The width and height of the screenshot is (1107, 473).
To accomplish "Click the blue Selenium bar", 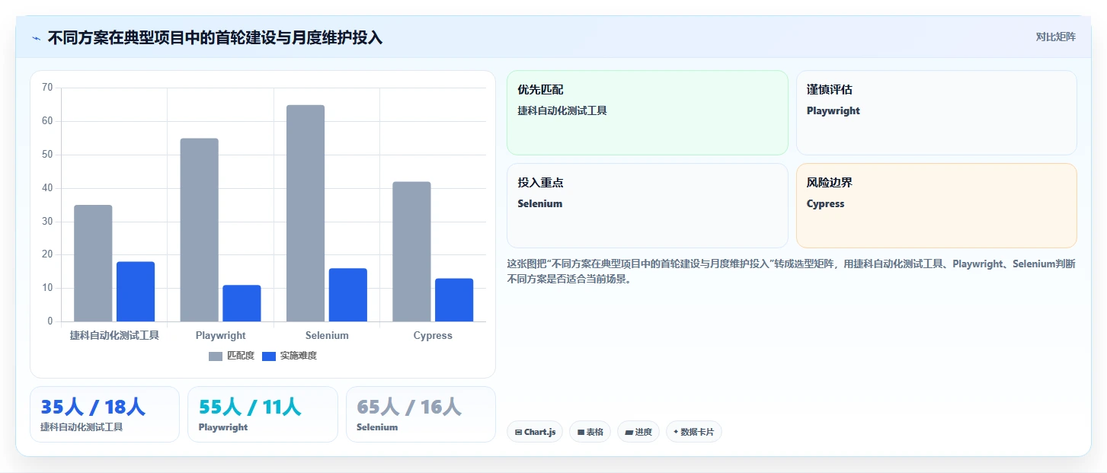I will coord(348,295).
